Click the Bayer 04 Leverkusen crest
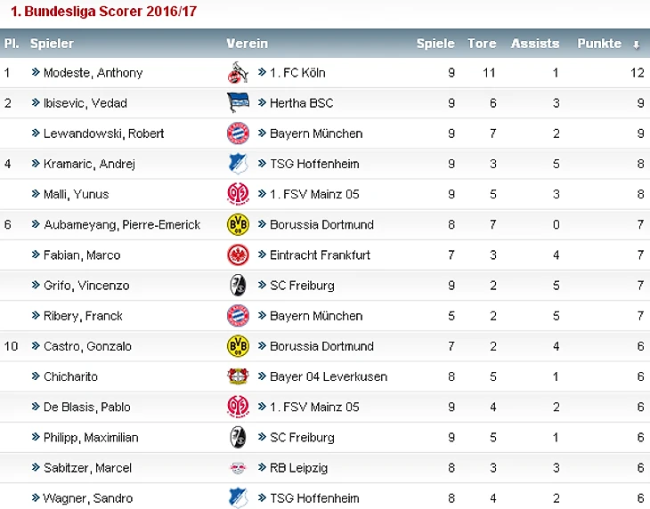This screenshot has width=650, height=509. 238,376
